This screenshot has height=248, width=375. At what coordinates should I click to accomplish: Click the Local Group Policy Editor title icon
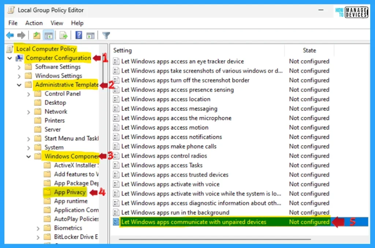click(11, 10)
